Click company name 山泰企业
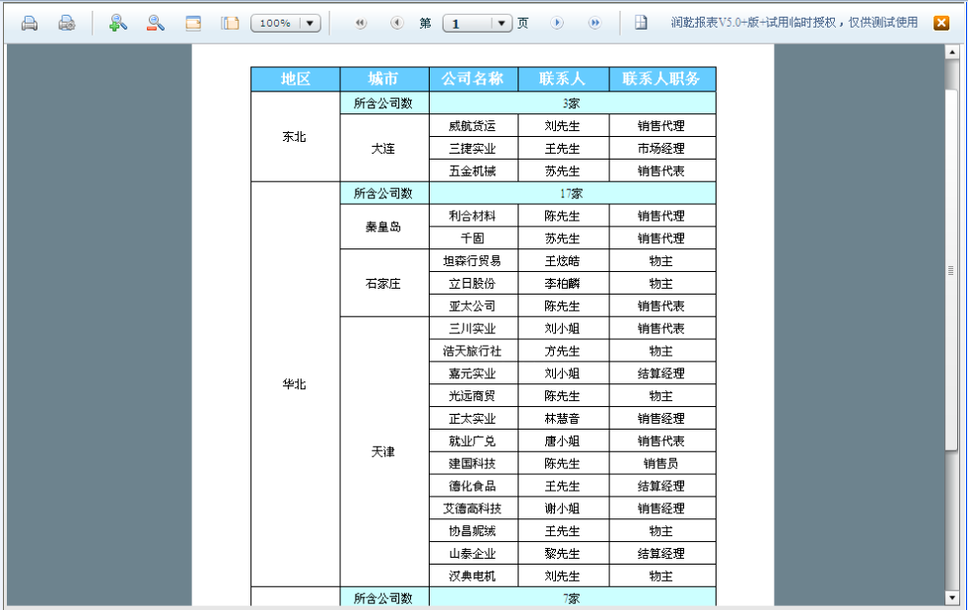 click(x=473, y=553)
